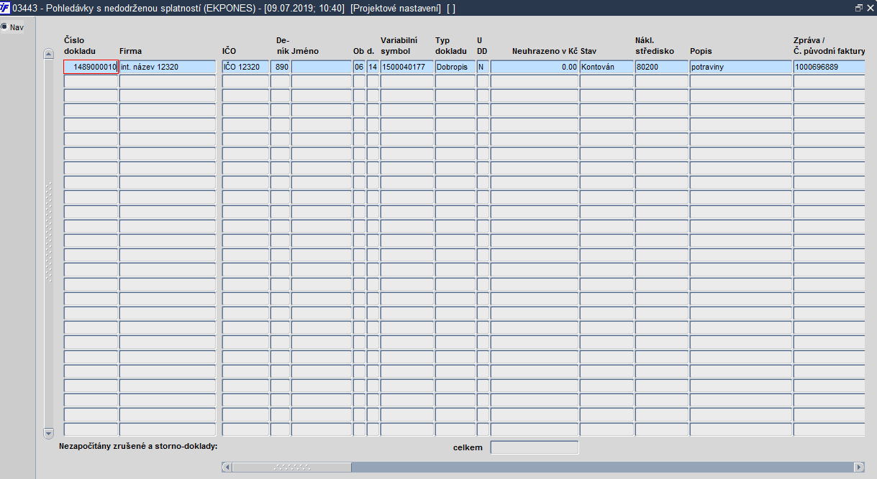Screen dimensions: 877x479
Task: Click the vertical scrollbar track
Action: [x=49, y=243]
